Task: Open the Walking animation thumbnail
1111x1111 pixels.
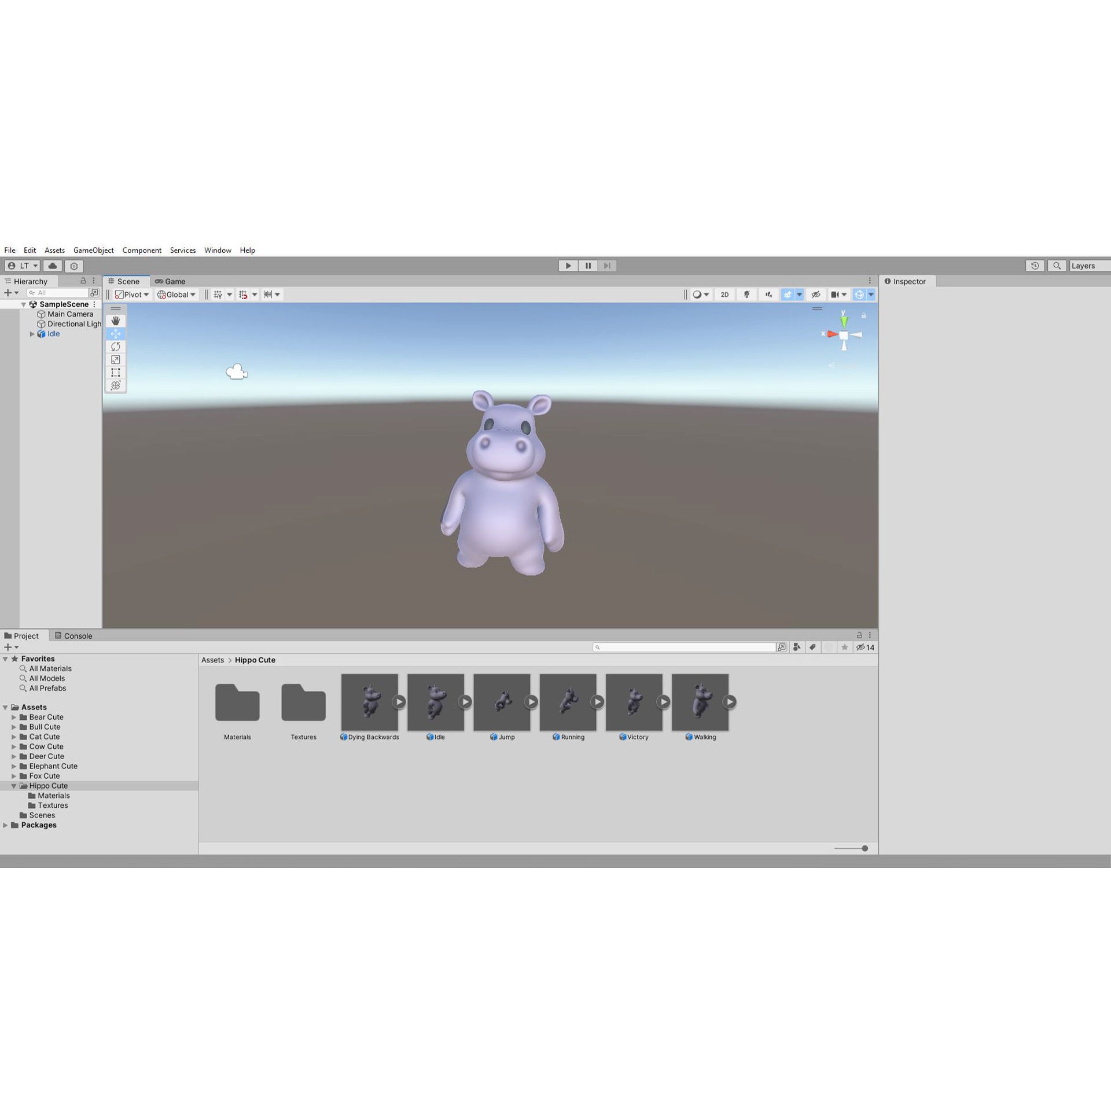Action: click(700, 702)
